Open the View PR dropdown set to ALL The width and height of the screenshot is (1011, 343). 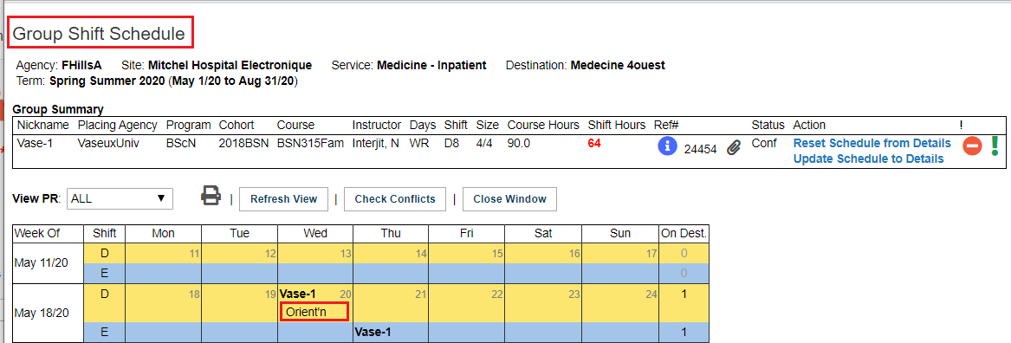(120, 198)
